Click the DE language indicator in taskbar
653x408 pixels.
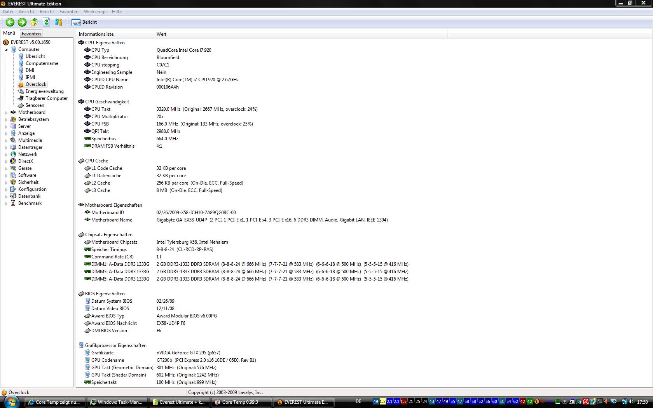358,401
